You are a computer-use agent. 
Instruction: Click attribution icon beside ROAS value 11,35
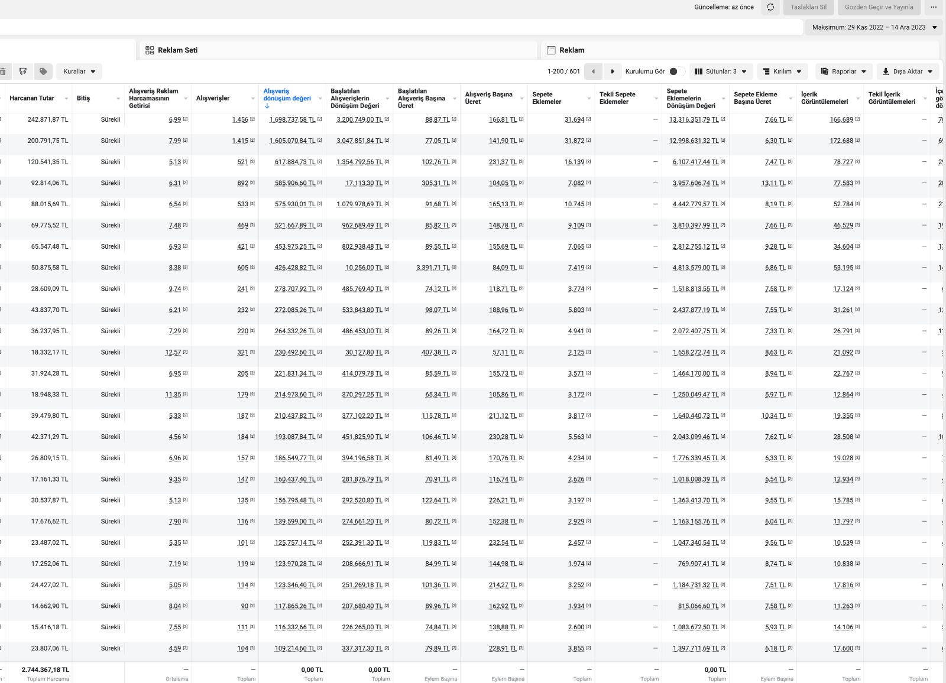[x=185, y=395]
